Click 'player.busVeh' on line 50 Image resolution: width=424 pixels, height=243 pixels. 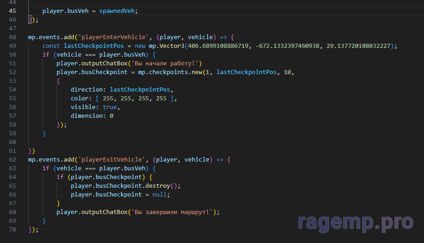[122, 55]
